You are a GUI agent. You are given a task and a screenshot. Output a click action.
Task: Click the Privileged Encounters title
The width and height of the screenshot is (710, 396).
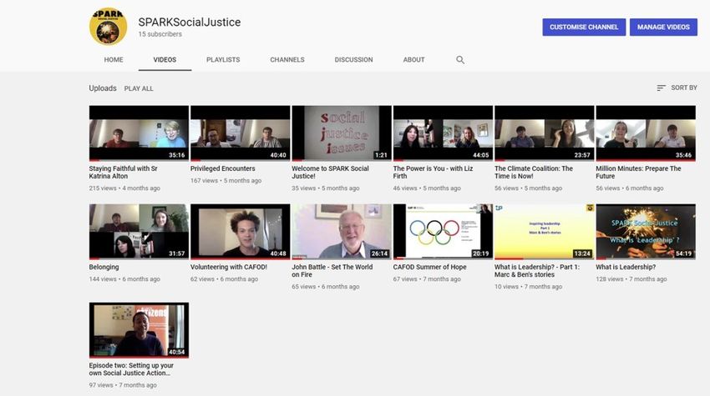pos(223,168)
